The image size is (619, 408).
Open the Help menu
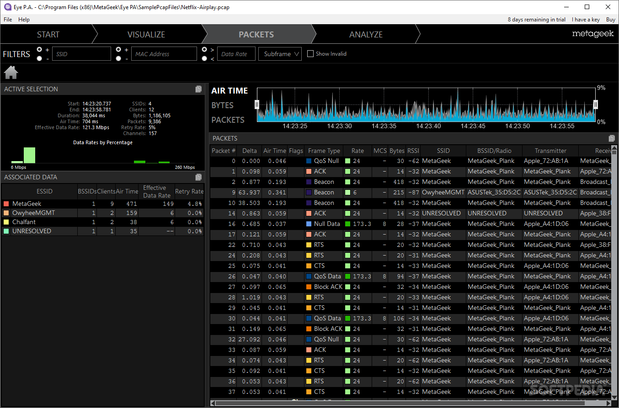click(24, 20)
